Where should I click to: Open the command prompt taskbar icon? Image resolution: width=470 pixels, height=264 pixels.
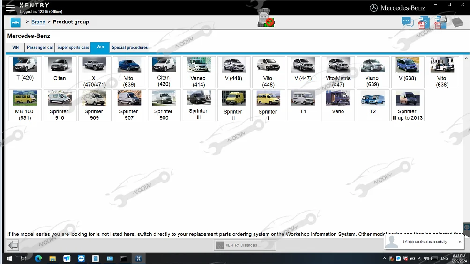(124, 258)
